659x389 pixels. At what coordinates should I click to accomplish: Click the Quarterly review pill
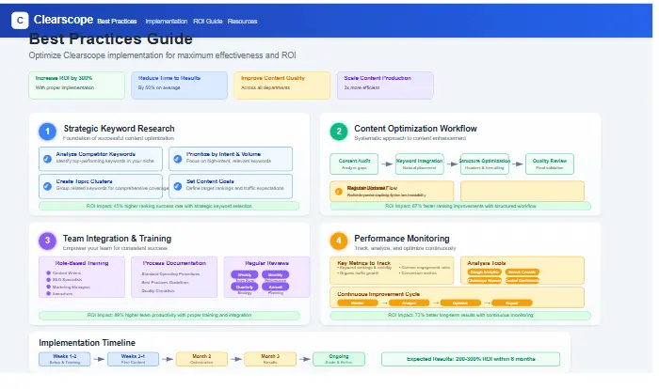(245, 287)
